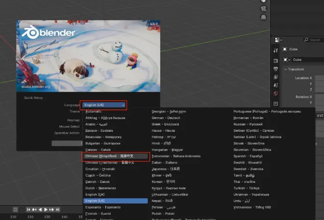Click the Cube object icon in header
The height and width of the screenshot is (220, 324).
(285, 49)
